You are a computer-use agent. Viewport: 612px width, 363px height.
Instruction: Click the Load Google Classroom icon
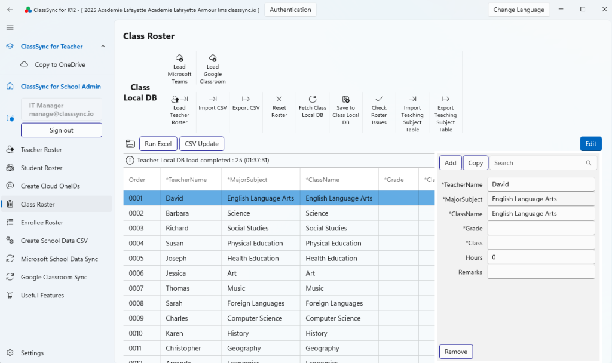(213, 59)
